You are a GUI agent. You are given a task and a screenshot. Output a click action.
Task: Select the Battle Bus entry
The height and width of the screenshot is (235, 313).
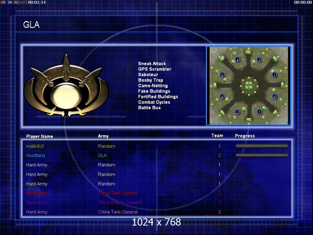(x=149, y=108)
